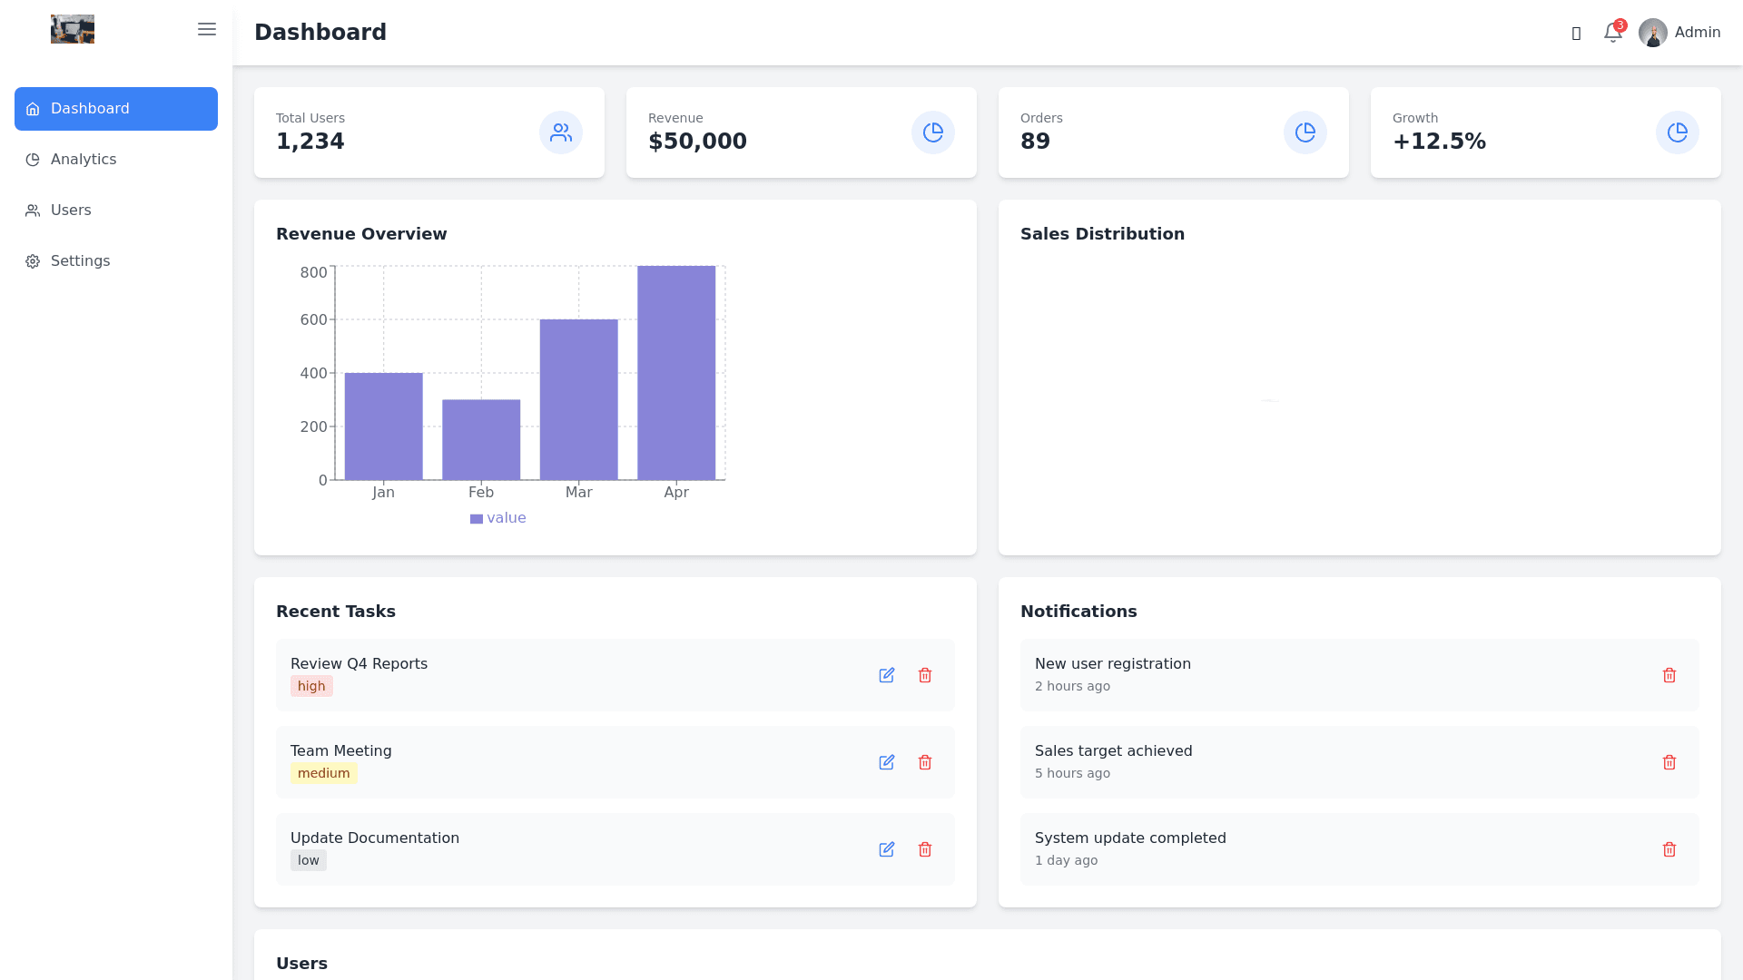Delete System update completed notification
This screenshot has width=1743, height=980.
coord(1669,849)
